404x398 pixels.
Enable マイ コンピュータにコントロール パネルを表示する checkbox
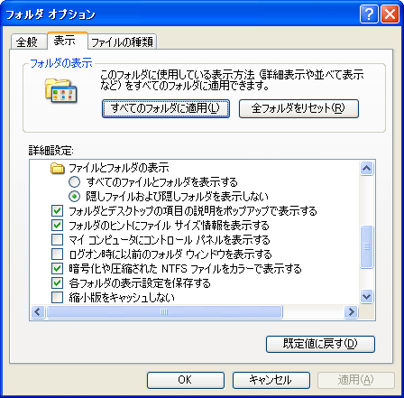[57, 240]
